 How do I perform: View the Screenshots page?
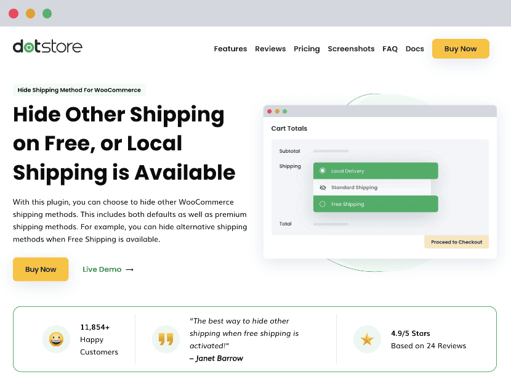pyautogui.click(x=351, y=49)
